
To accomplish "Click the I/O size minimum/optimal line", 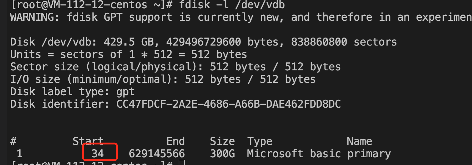I will click(163, 79).
